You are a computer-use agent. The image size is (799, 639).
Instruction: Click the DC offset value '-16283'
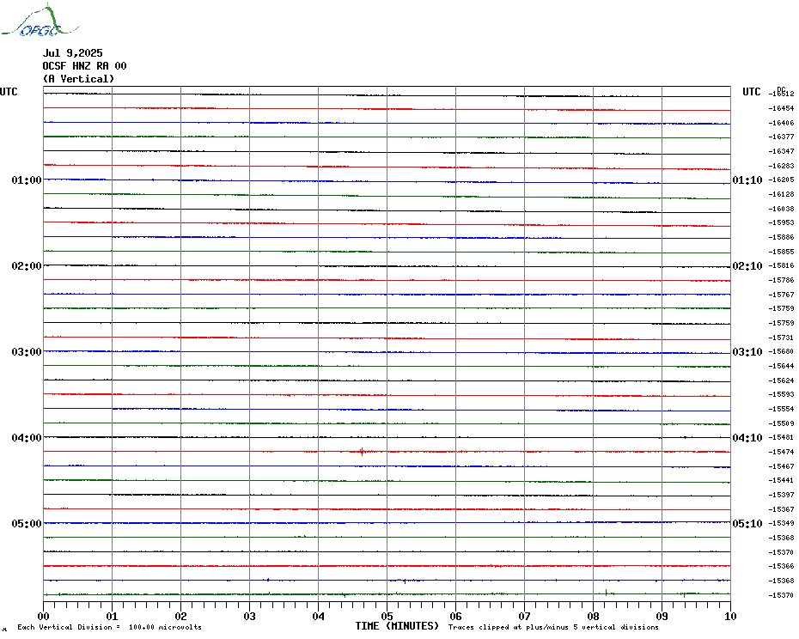tap(781, 166)
